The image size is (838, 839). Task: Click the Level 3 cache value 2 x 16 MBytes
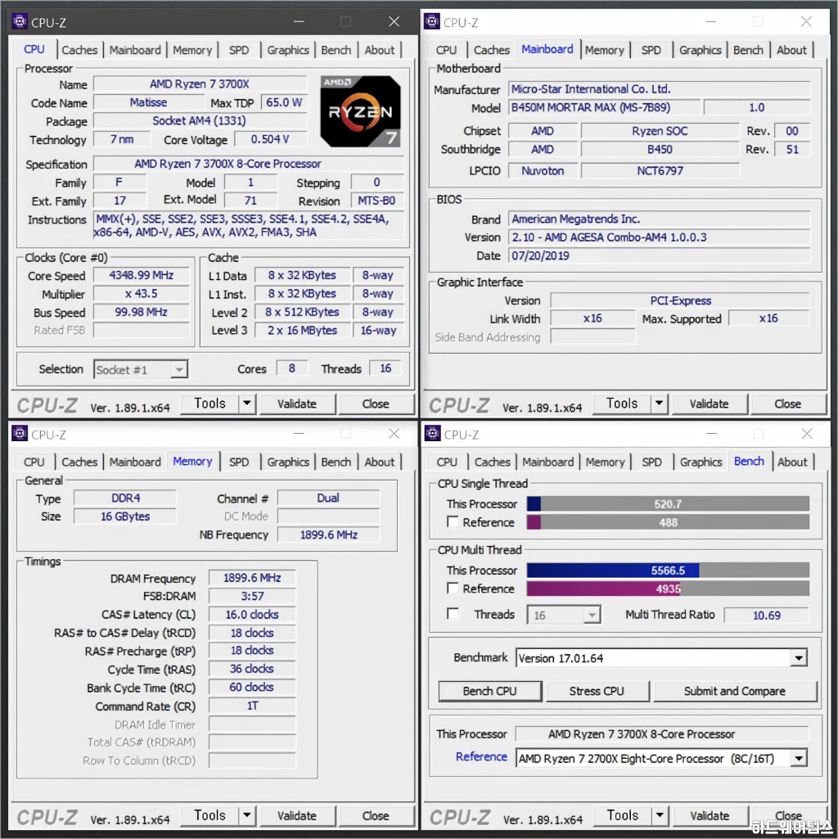[302, 331]
